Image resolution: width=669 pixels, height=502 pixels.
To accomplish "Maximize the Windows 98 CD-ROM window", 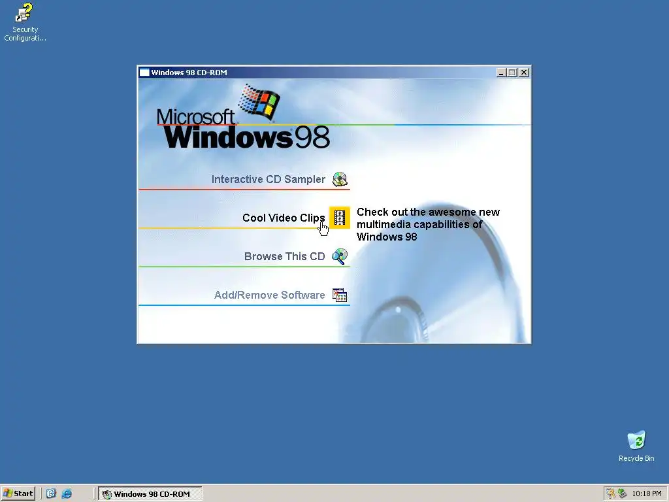I will (512, 73).
